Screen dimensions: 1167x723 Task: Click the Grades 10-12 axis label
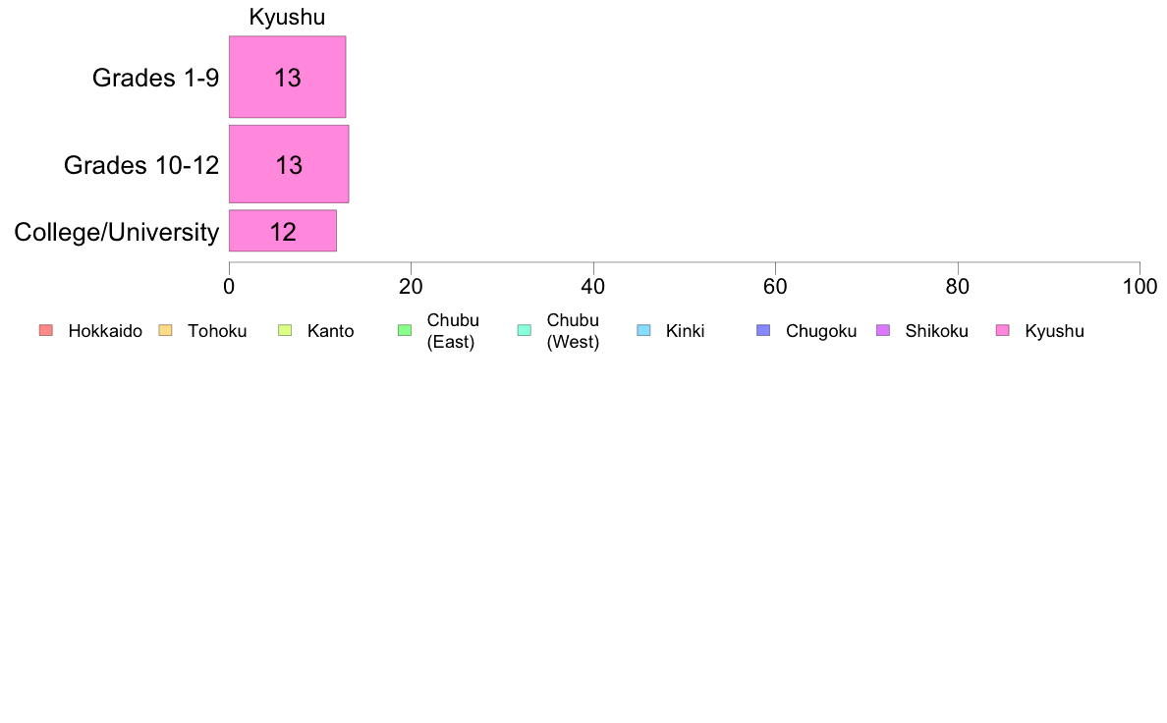[x=141, y=165]
